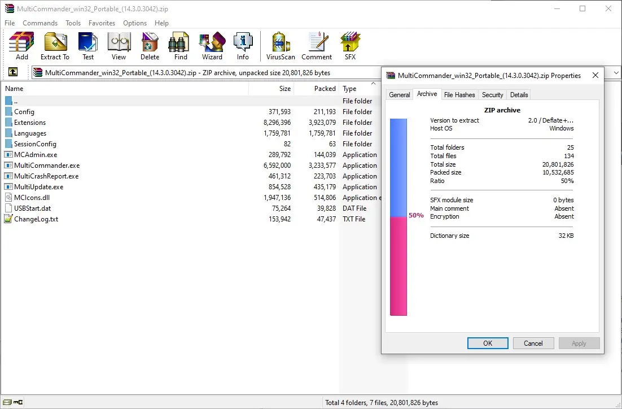
Task: Cancel the Properties dialog
Action: click(533, 343)
